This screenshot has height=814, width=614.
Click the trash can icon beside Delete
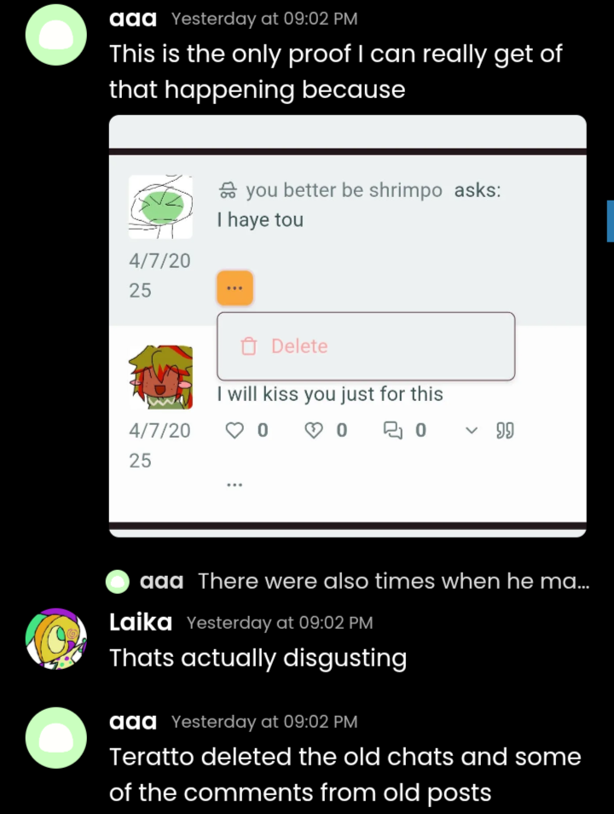249,346
